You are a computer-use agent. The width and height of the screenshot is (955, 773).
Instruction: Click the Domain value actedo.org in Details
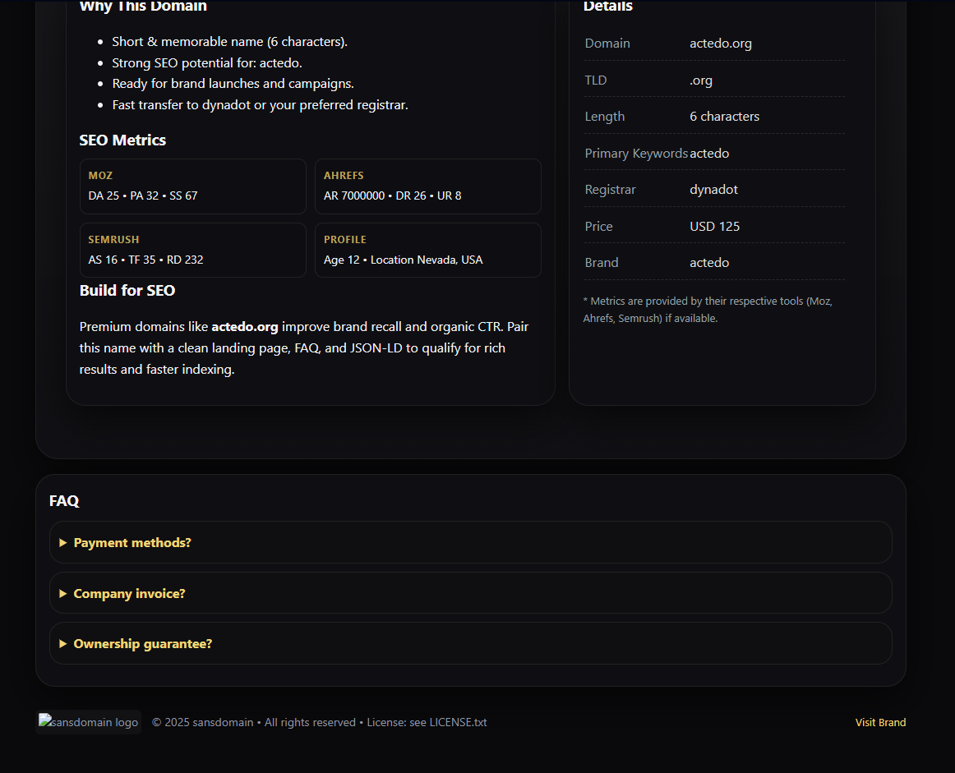tap(720, 44)
